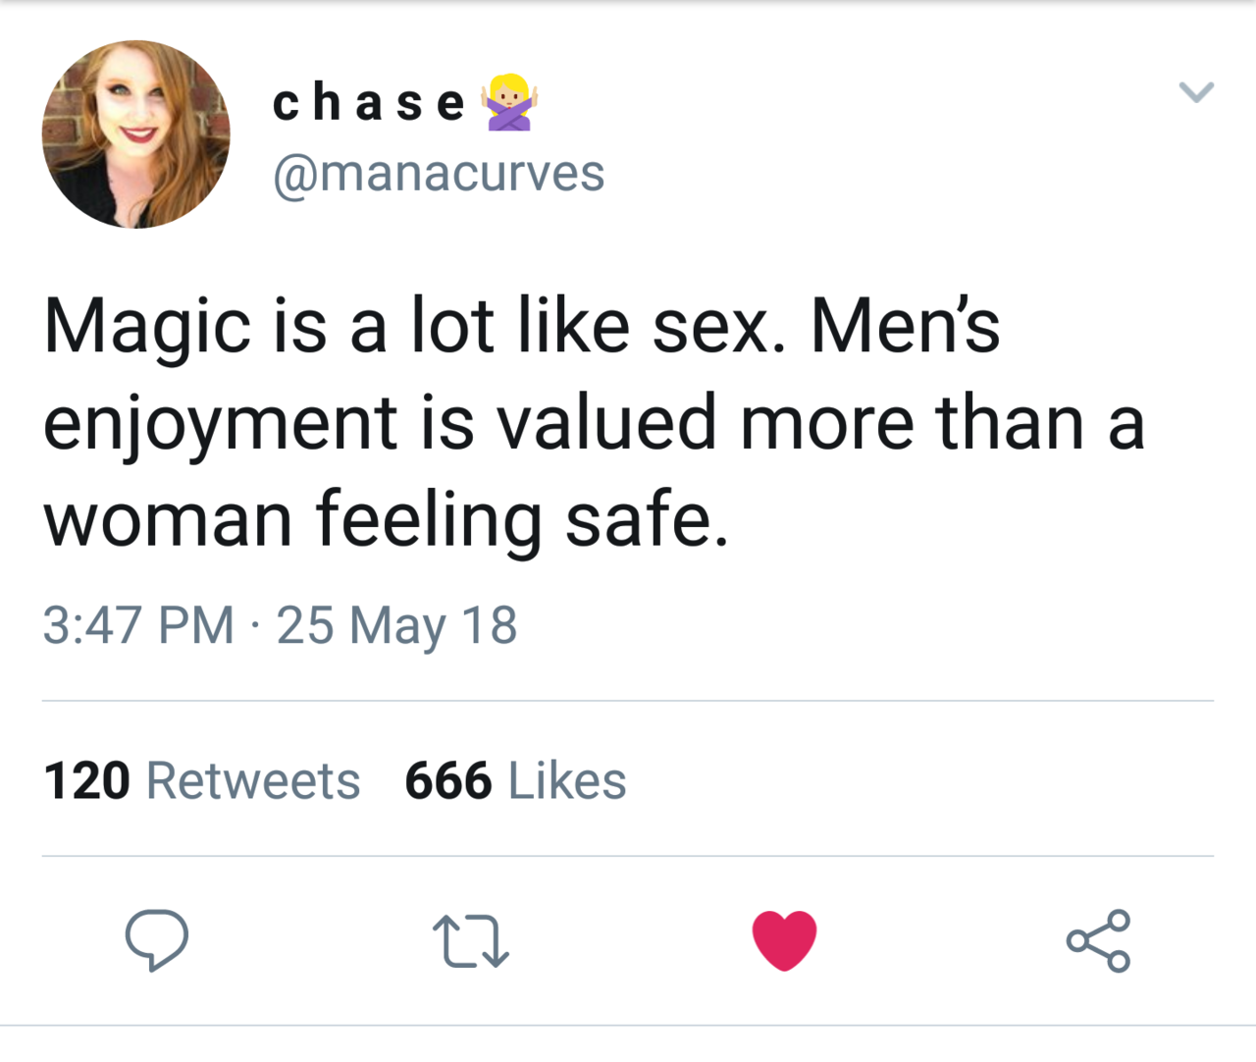Image resolution: width=1256 pixels, height=1062 pixels.
Task: Tap the word "Likes" label
Action: (567, 781)
